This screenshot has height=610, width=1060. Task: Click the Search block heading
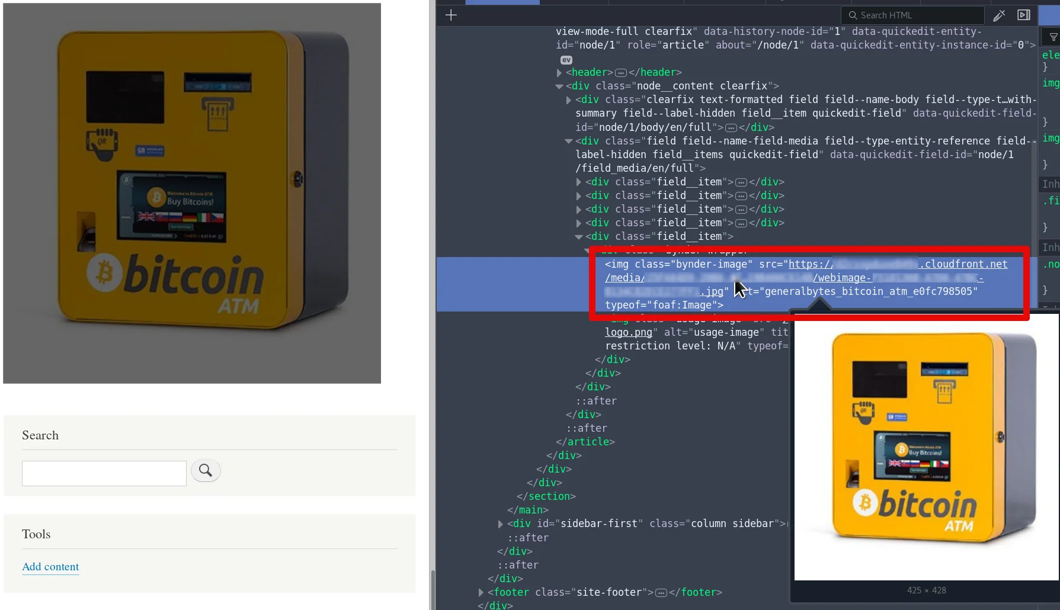pos(40,435)
